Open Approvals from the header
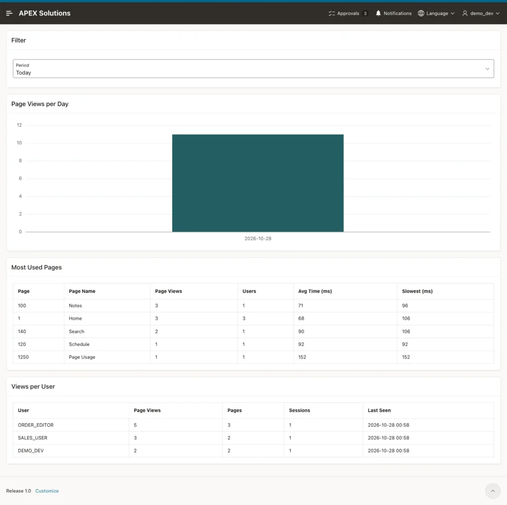Image resolution: width=507 pixels, height=505 pixels. pyautogui.click(x=348, y=13)
